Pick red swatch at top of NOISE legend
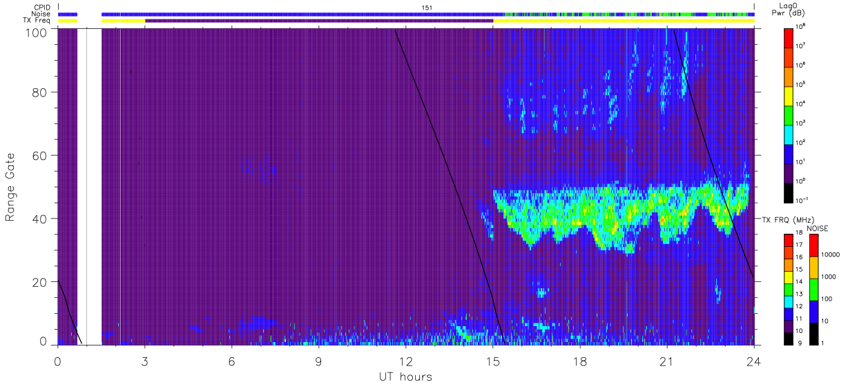Image resolution: width=848 pixels, height=391 pixels. (813, 244)
